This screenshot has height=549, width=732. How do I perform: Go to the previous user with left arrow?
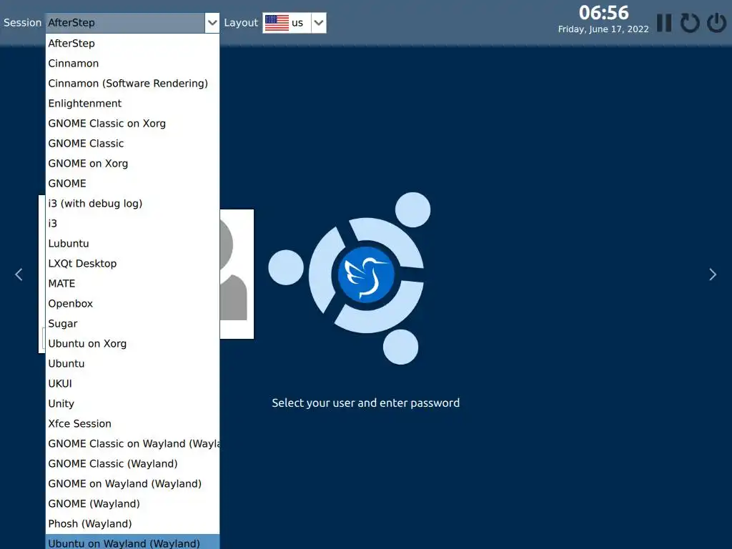(19, 274)
